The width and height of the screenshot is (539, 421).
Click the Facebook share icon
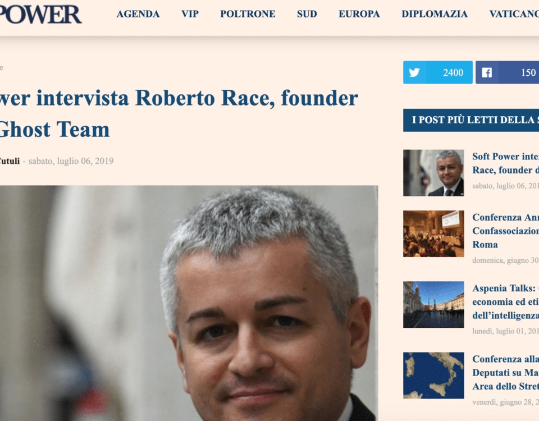tap(487, 72)
